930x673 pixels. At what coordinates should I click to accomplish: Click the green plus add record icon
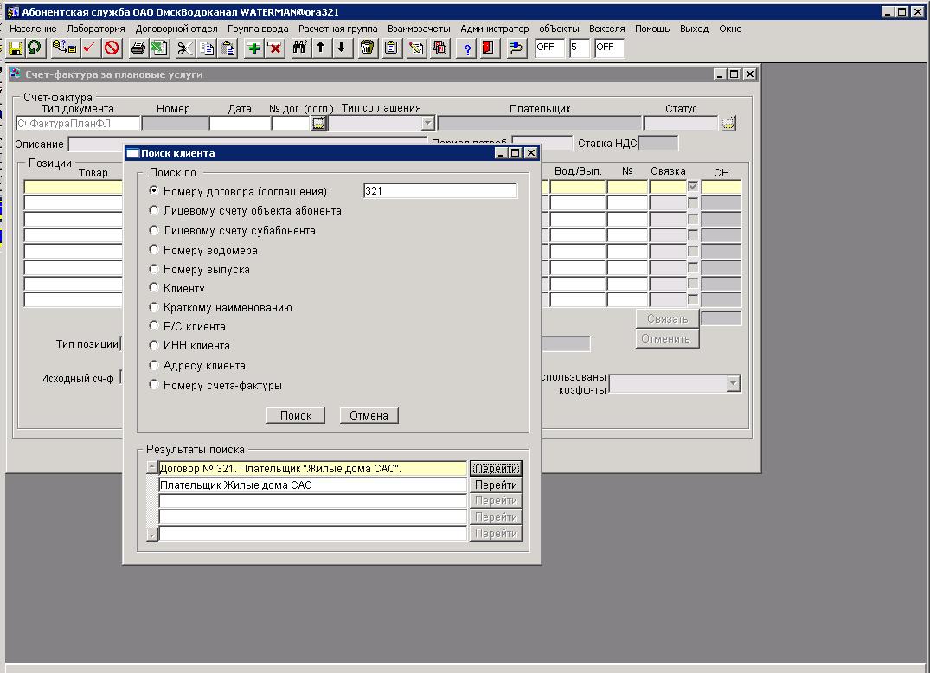(x=253, y=48)
